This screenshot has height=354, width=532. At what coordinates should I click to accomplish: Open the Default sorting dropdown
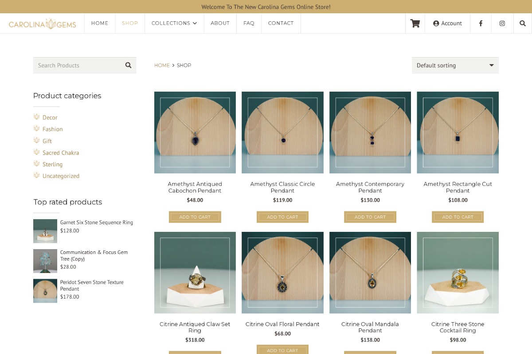pyautogui.click(x=455, y=65)
